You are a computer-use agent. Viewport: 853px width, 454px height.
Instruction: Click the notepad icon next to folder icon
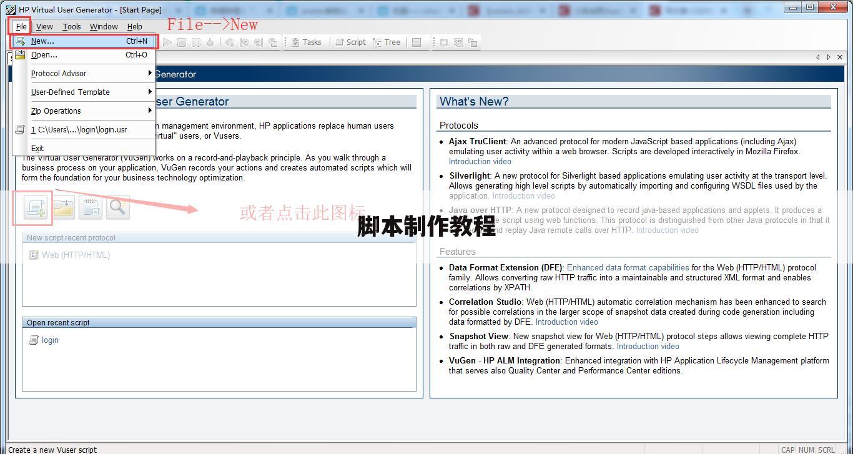coord(91,208)
